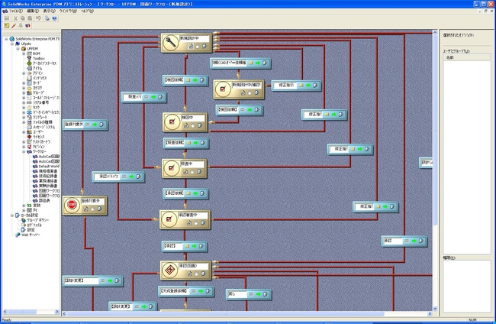Click the canvas scroll-down arrow

click(435, 309)
